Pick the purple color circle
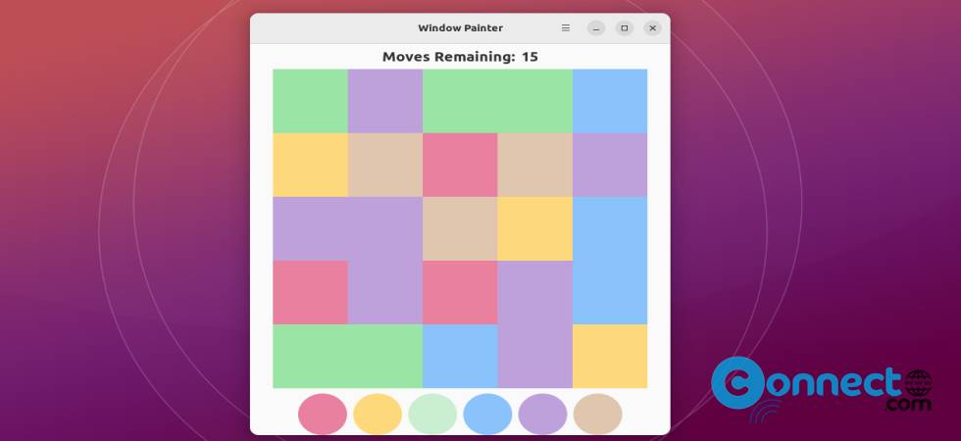Screen dimensions: 961x441 [543, 414]
